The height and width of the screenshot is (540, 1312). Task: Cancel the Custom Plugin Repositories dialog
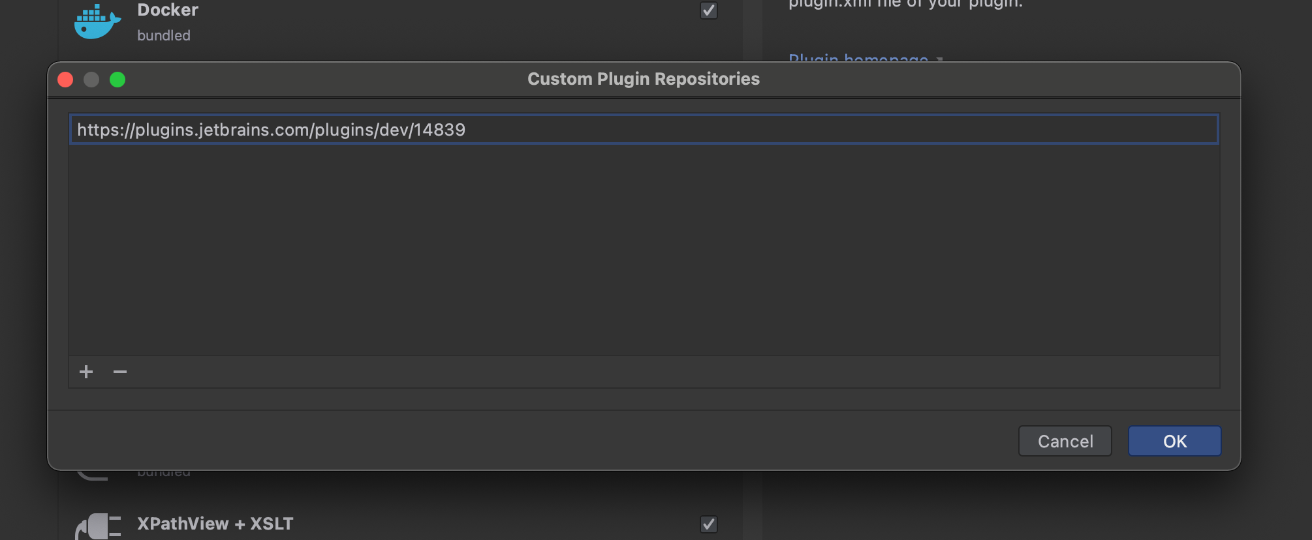click(1065, 442)
